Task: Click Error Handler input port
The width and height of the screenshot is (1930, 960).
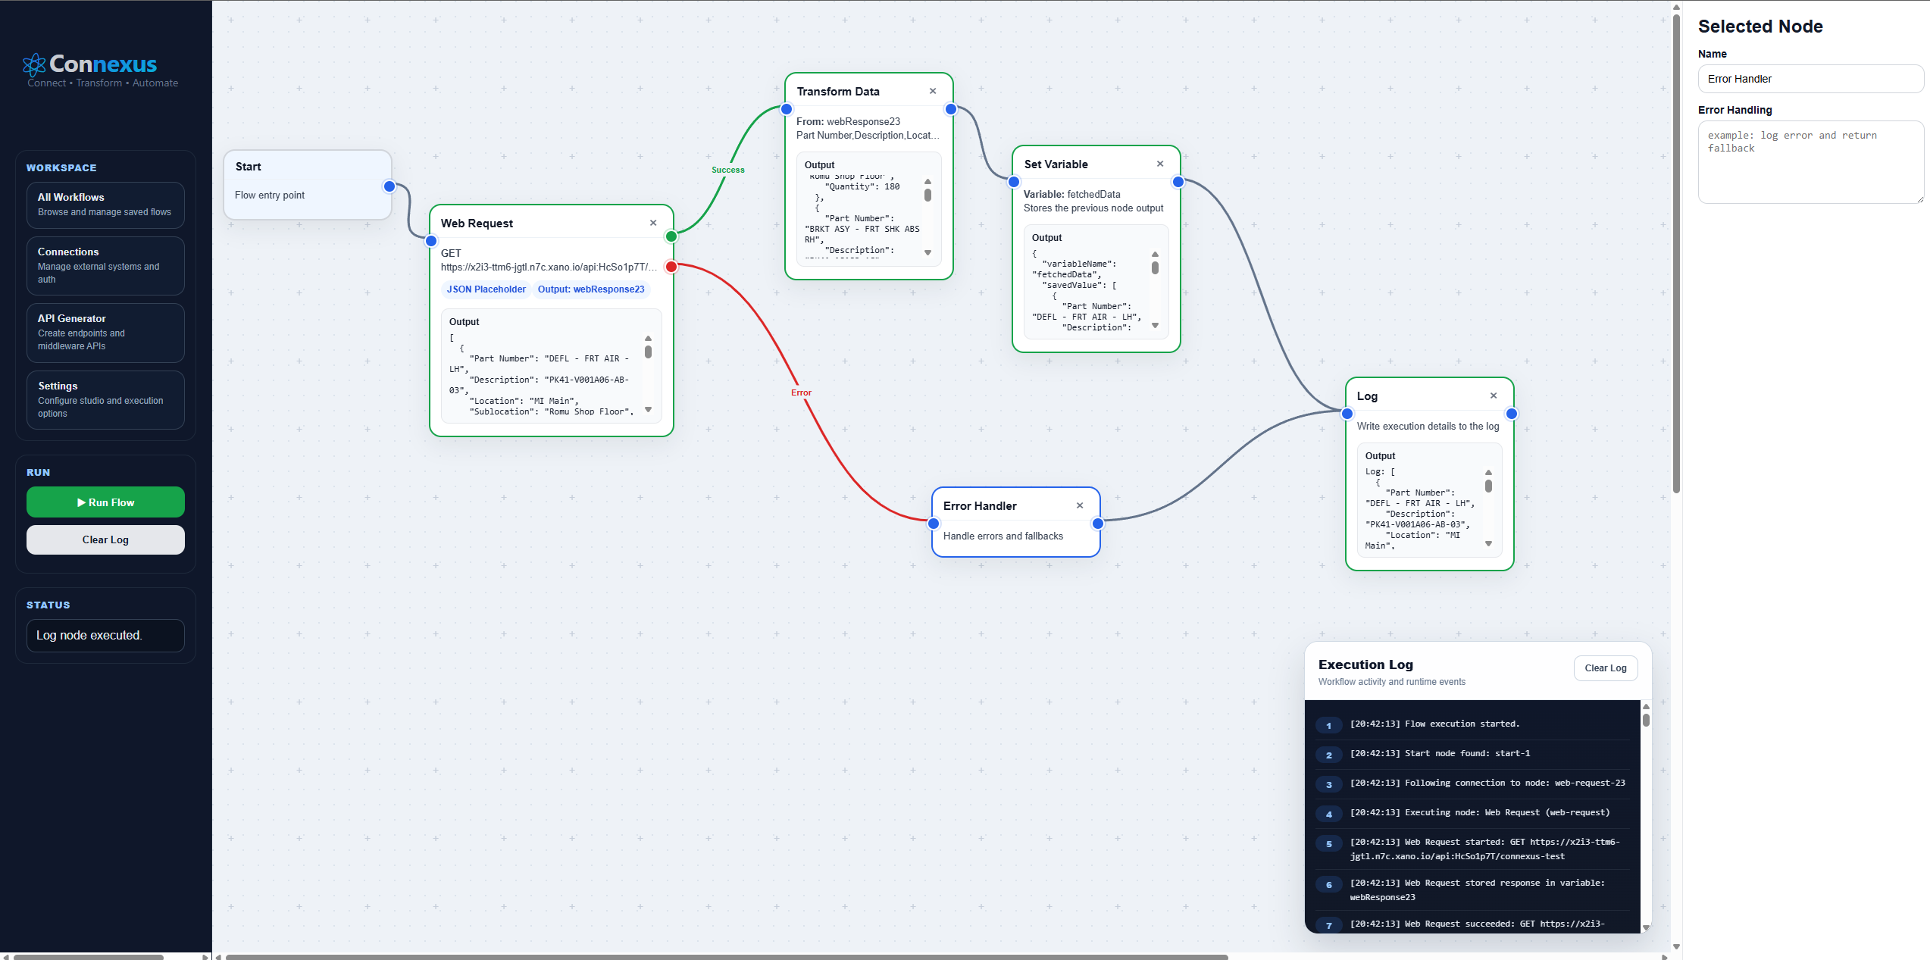Action: tap(934, 524)
